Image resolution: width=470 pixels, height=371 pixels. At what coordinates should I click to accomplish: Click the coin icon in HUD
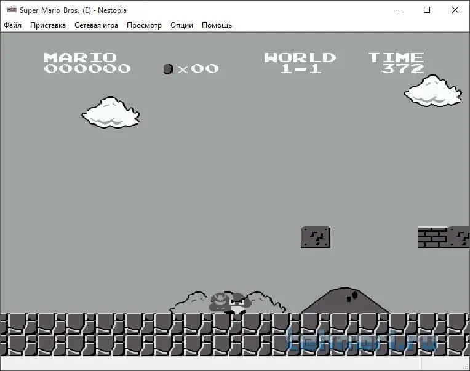pyautogui.click(x=168, y=69)
